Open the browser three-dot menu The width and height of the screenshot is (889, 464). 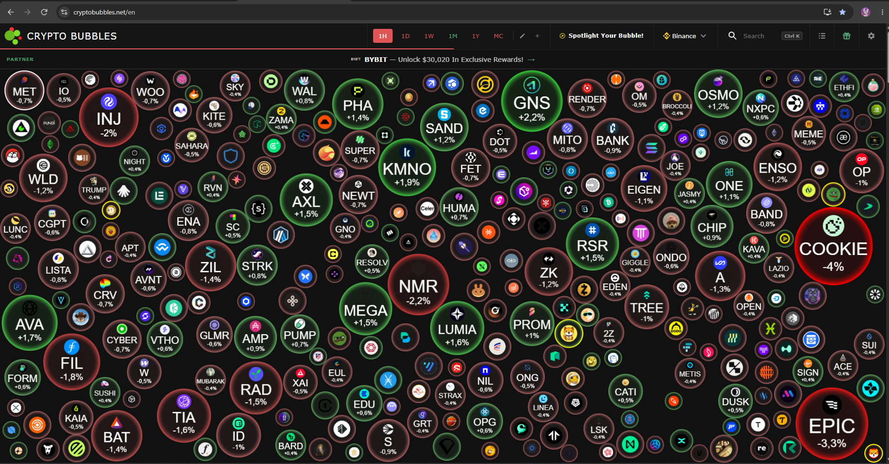point(882,12)
